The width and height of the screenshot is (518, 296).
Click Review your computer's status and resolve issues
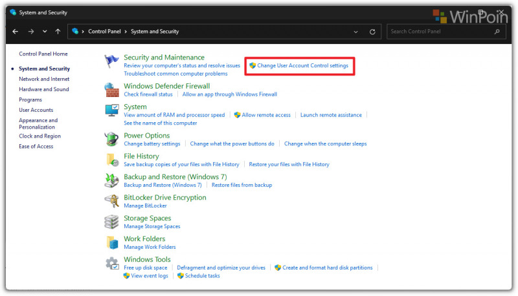(x=182, y=65)
